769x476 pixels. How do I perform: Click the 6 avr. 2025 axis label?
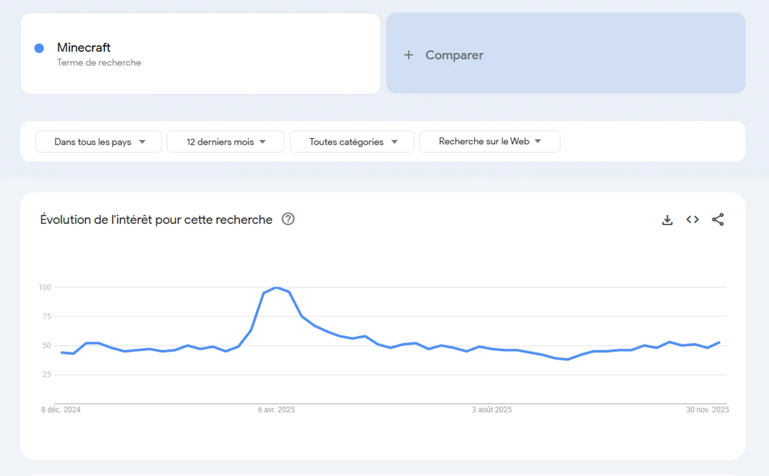[x=276, y=409]
